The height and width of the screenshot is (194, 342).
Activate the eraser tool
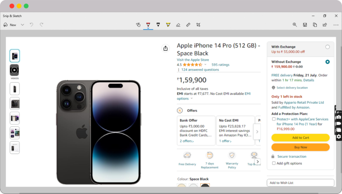[x=178, y=25]
